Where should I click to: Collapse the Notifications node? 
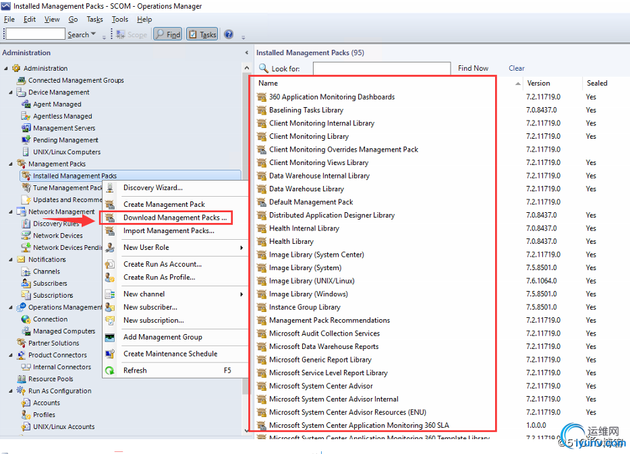11,259
